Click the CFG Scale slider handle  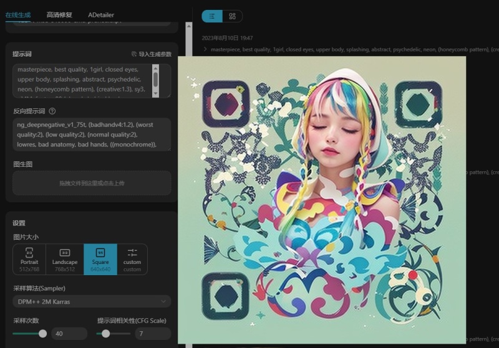[x=105, y=334]
